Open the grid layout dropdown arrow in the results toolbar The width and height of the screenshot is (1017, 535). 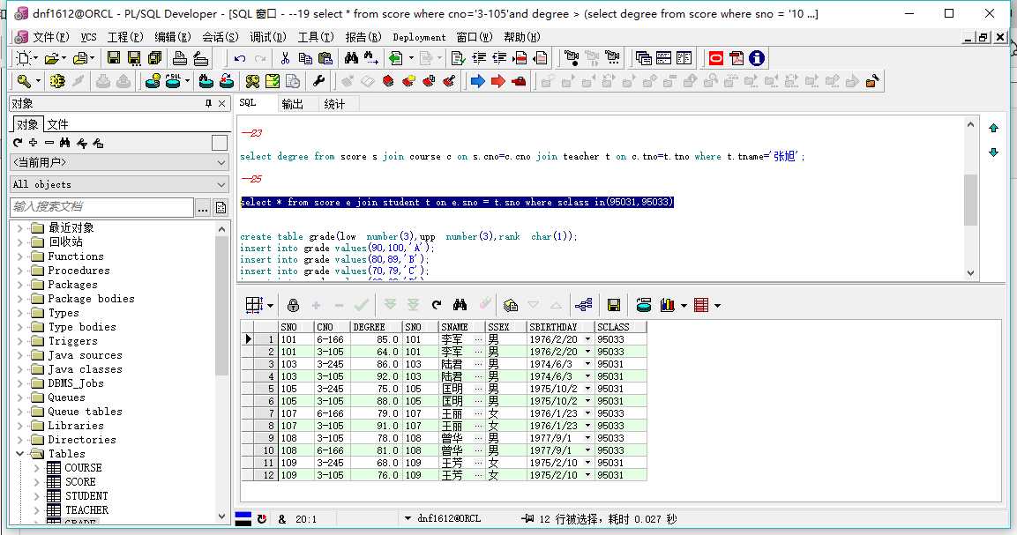pyautogui.click(x=270, y=306)
